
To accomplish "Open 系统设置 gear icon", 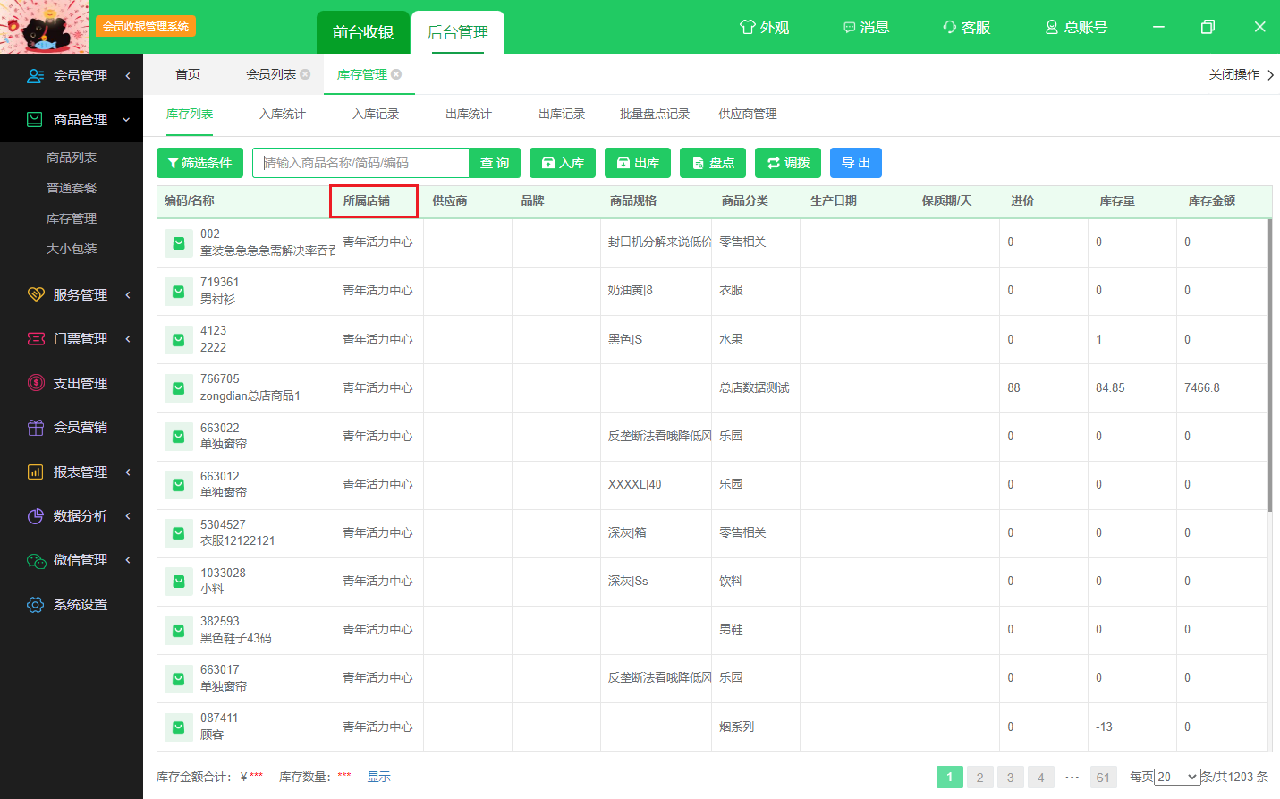I will 35,605.
